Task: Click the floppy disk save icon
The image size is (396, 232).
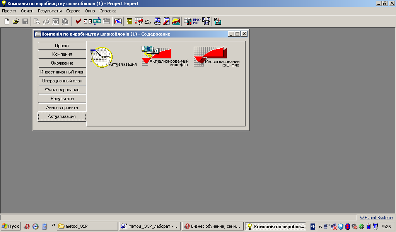Action: [x=25, y=21]
